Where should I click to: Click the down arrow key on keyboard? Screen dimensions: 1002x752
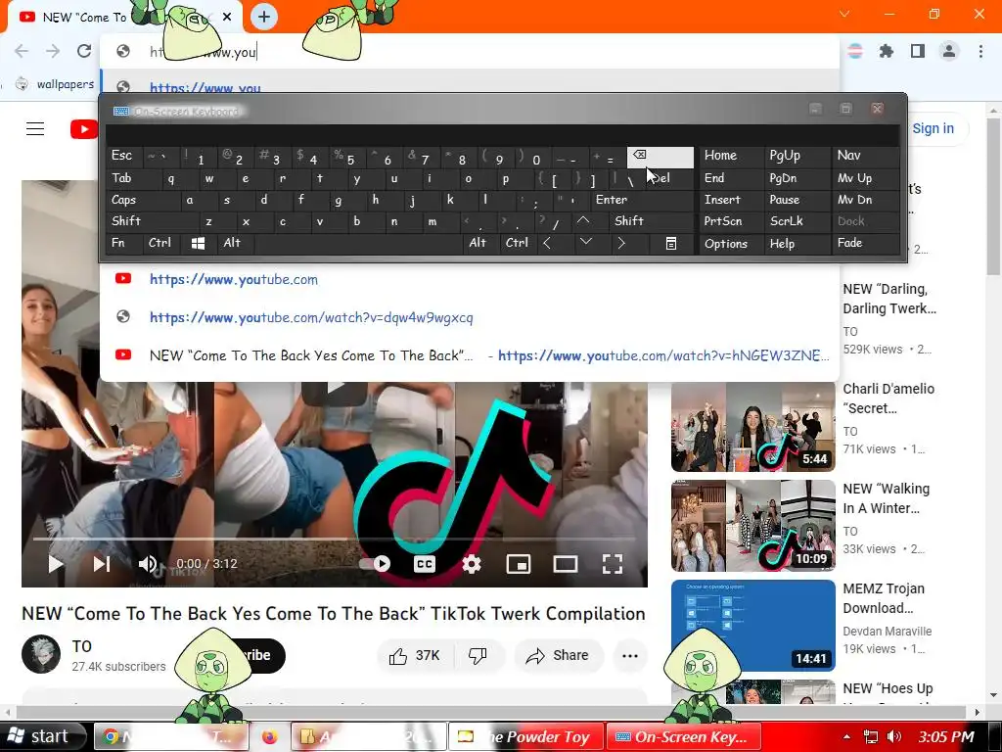[x=586, y=243]
